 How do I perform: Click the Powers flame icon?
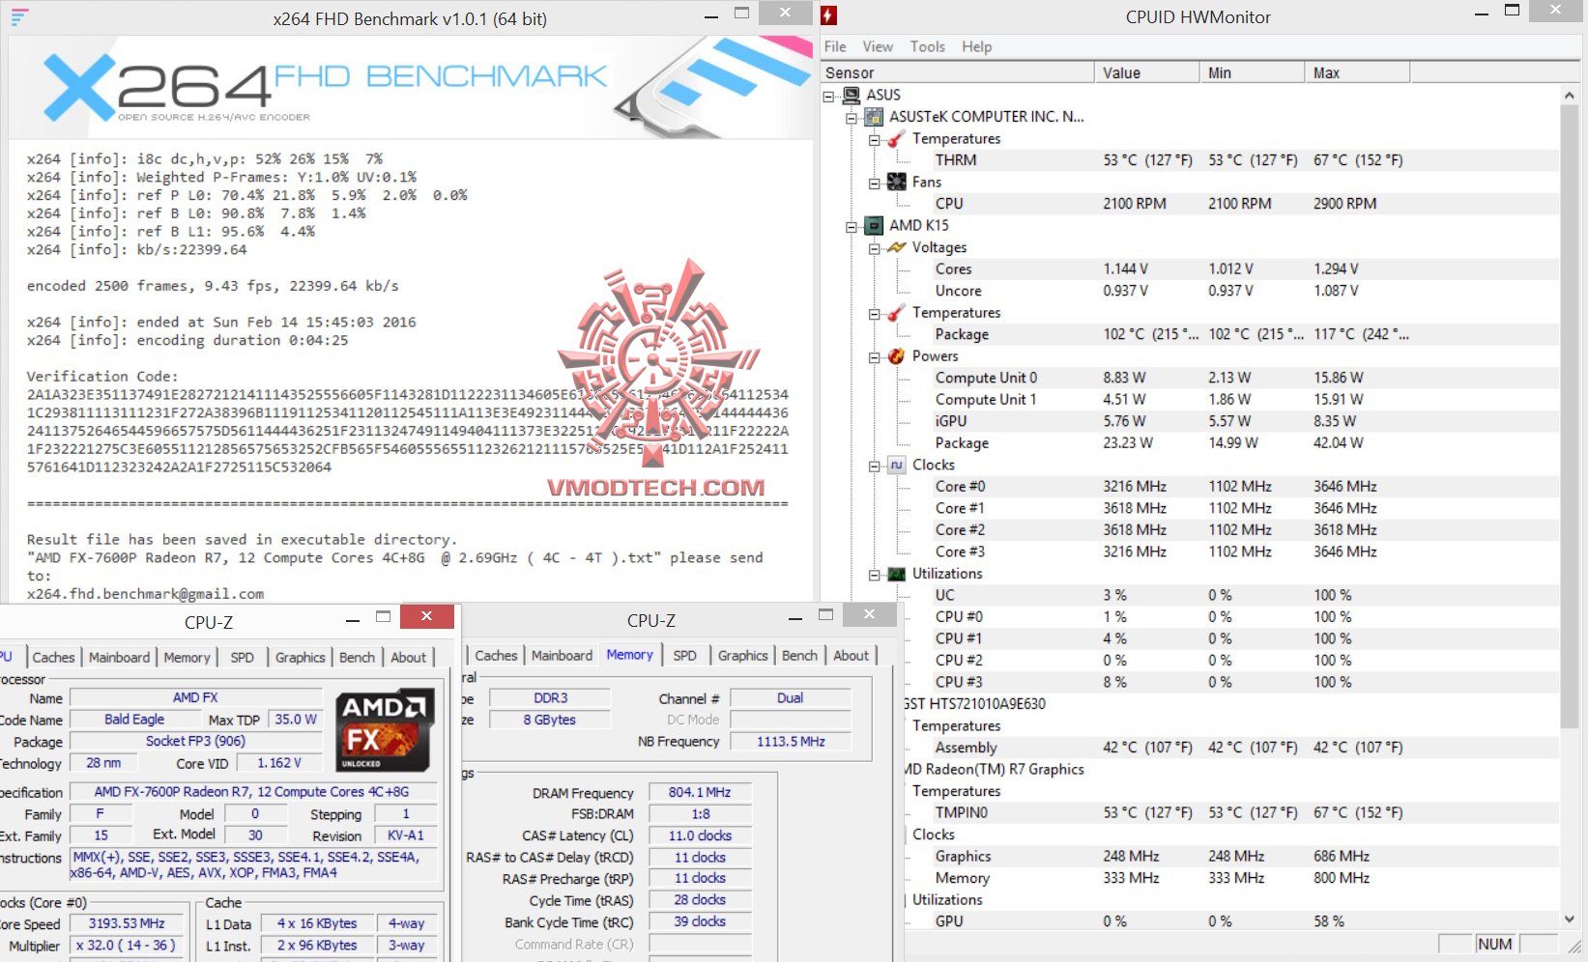coord(896,356)
